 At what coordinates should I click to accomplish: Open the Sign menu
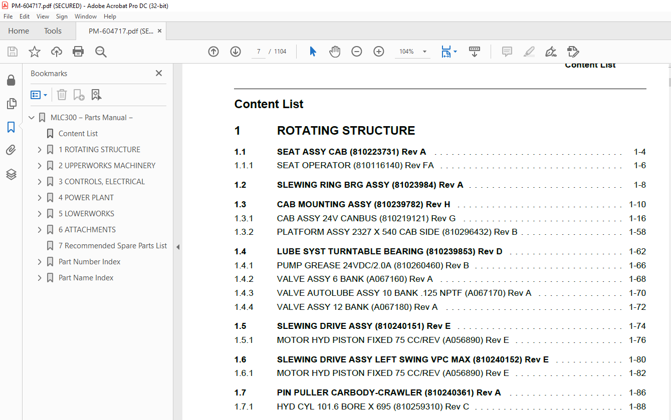click(62, 17)
